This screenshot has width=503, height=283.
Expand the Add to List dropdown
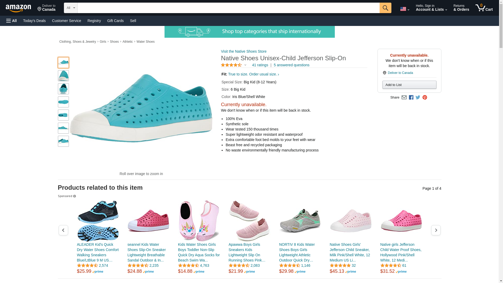(x=409, y=85)
